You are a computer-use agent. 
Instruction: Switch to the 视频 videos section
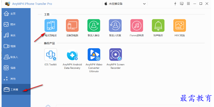coord(16,46)
